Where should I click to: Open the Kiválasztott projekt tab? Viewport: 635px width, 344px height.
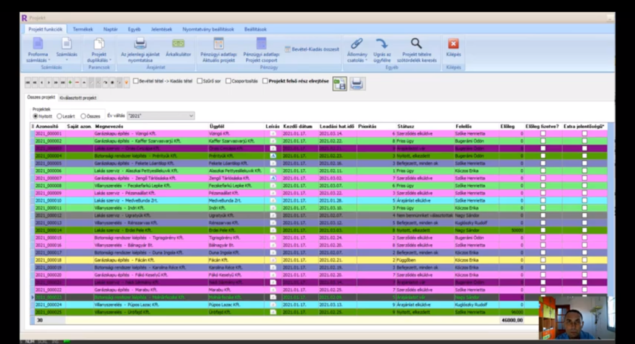(78, 98)
